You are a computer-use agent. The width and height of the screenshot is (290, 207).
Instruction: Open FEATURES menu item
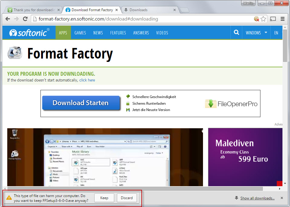pos(118,33)
